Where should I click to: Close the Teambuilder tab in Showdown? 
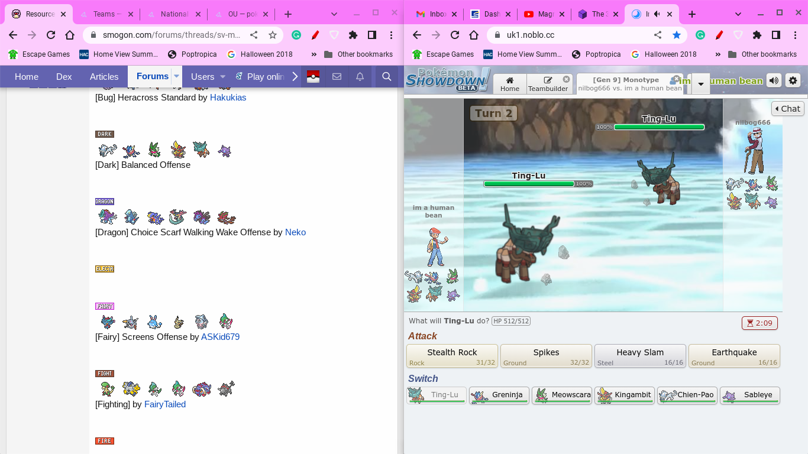coord(566,79)
